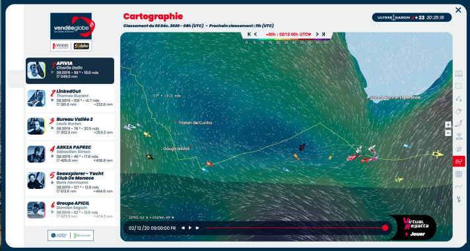470x251 pixels.
Task: Select the yellow leading boat on map
Action: coord(438,154)
